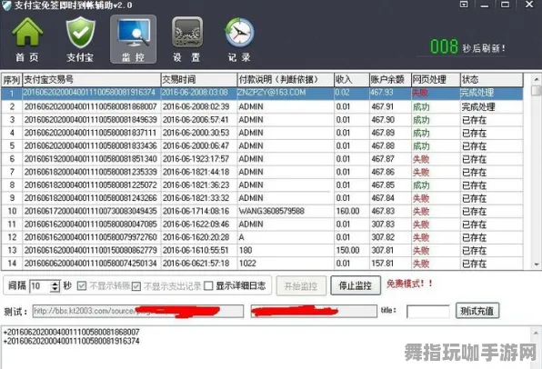Click the 开始监控 button
Screen dimensions: 542x369
pyautogui.click(x=301, y=285)
